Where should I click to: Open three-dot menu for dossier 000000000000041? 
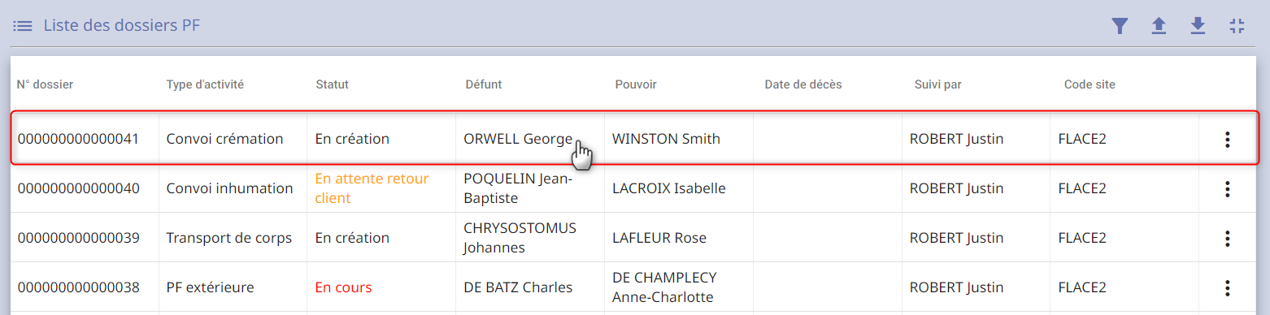coord(1228,139)
